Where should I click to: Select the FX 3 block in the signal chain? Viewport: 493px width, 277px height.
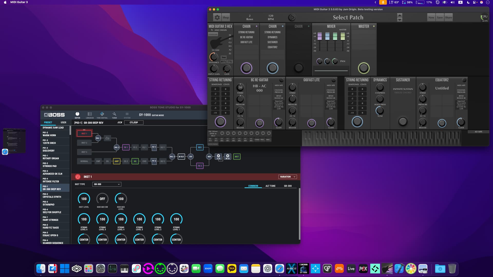(x=200, y=166)
